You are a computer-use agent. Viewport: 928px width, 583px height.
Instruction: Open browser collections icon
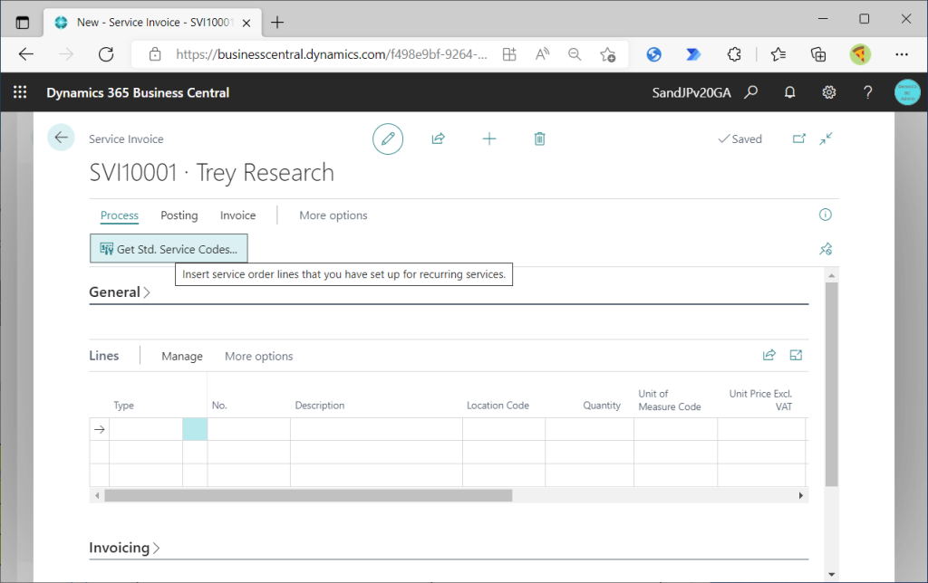(x=818, y=54)
